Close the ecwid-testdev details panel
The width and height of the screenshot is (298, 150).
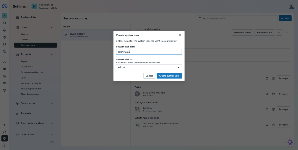click(x=287, y=32)
